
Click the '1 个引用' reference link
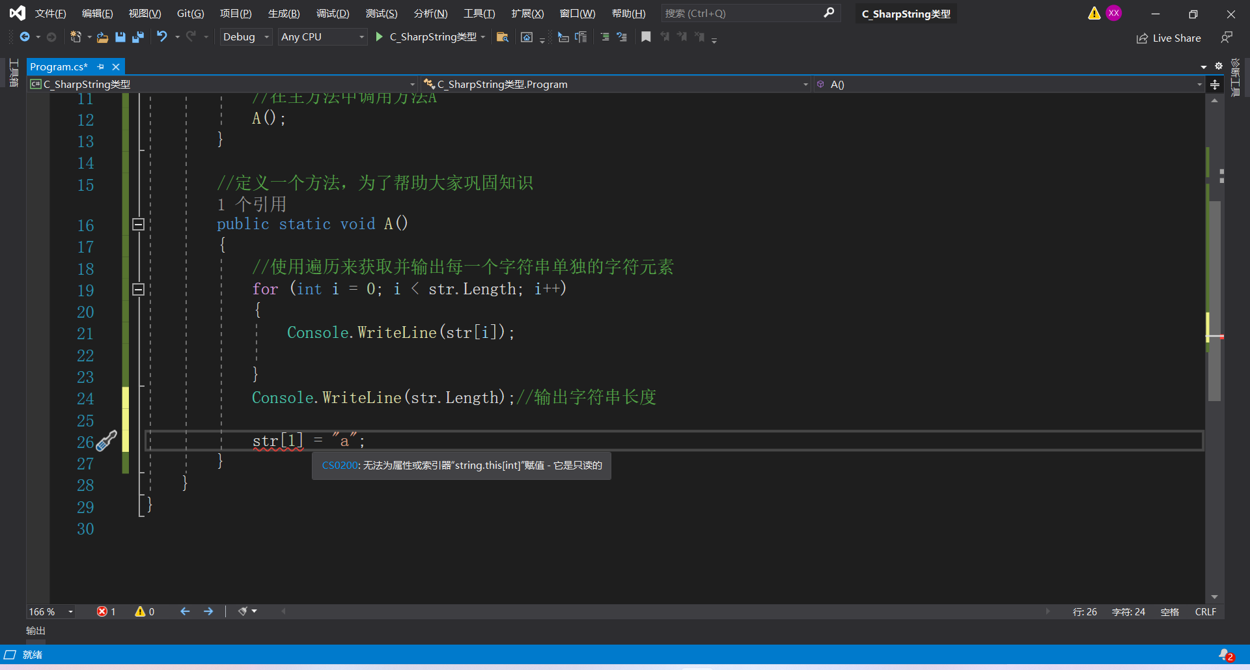coord(251,204)
